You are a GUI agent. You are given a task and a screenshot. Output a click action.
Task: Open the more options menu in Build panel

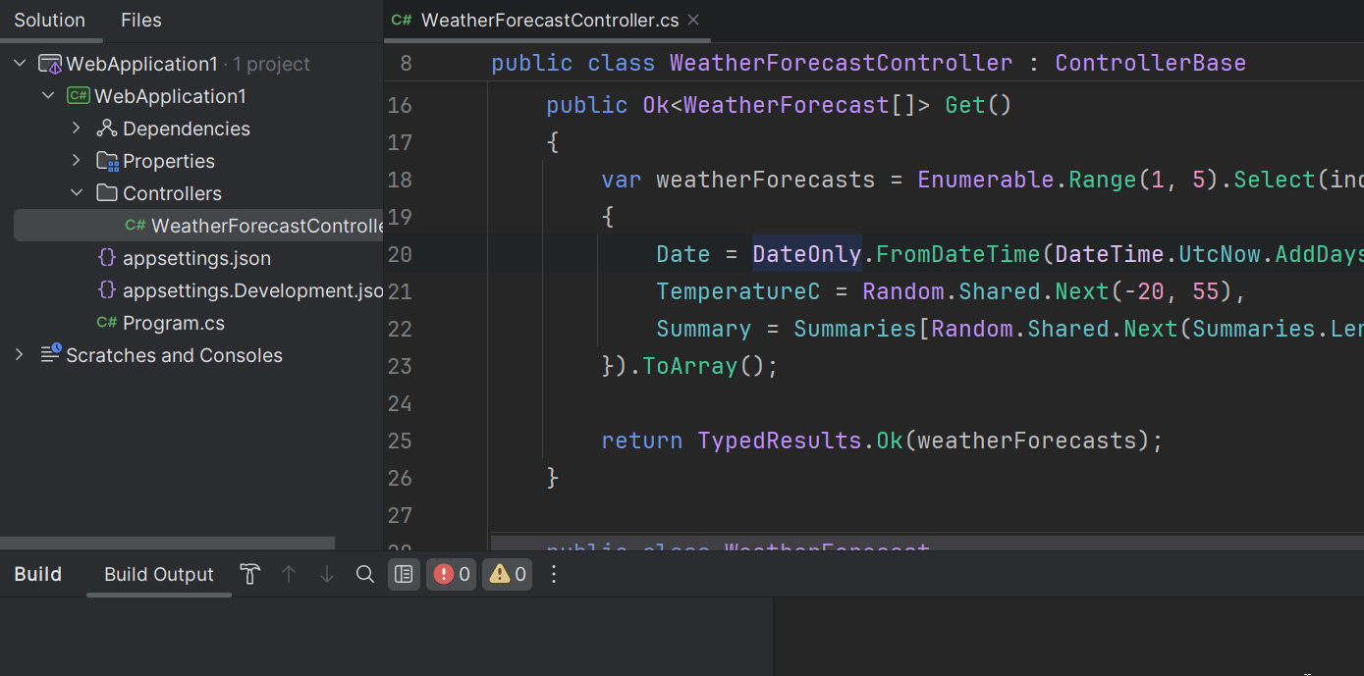coord(554,574)
